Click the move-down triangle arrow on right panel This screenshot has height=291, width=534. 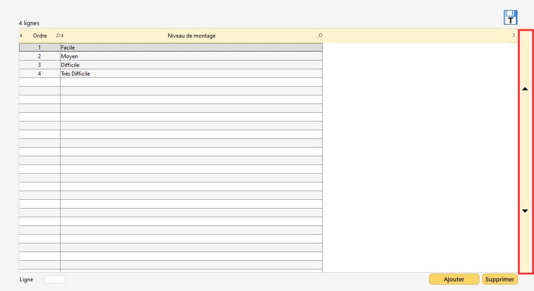click(525, 211)
